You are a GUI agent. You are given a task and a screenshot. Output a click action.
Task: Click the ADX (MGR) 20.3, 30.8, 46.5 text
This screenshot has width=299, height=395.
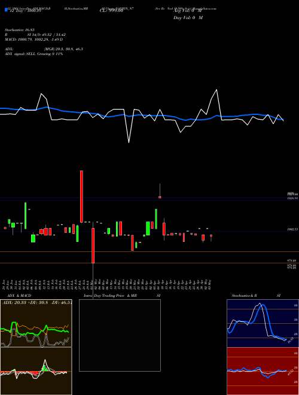tap(44, 49)
